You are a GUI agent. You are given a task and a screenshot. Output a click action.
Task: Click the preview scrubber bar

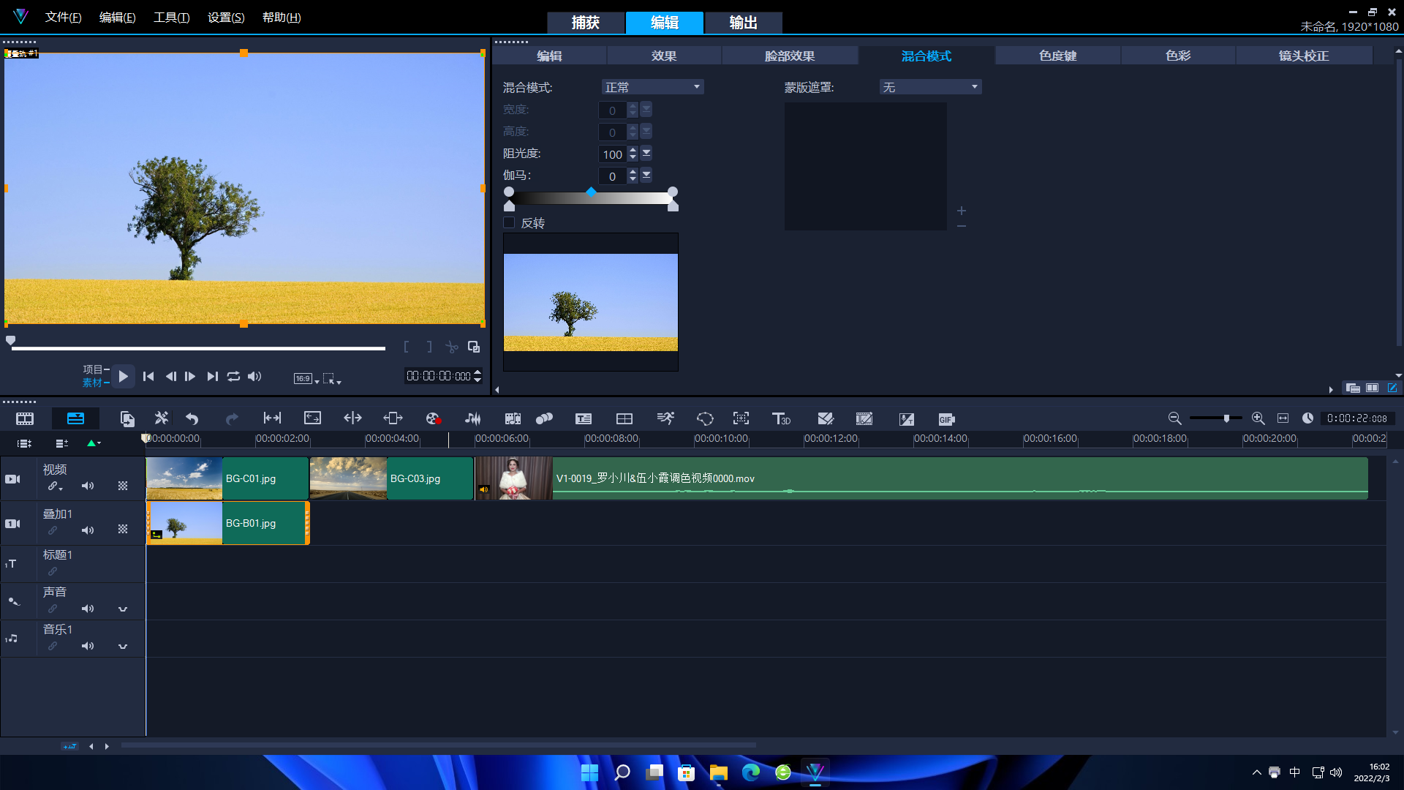click(x=198, y=348)
